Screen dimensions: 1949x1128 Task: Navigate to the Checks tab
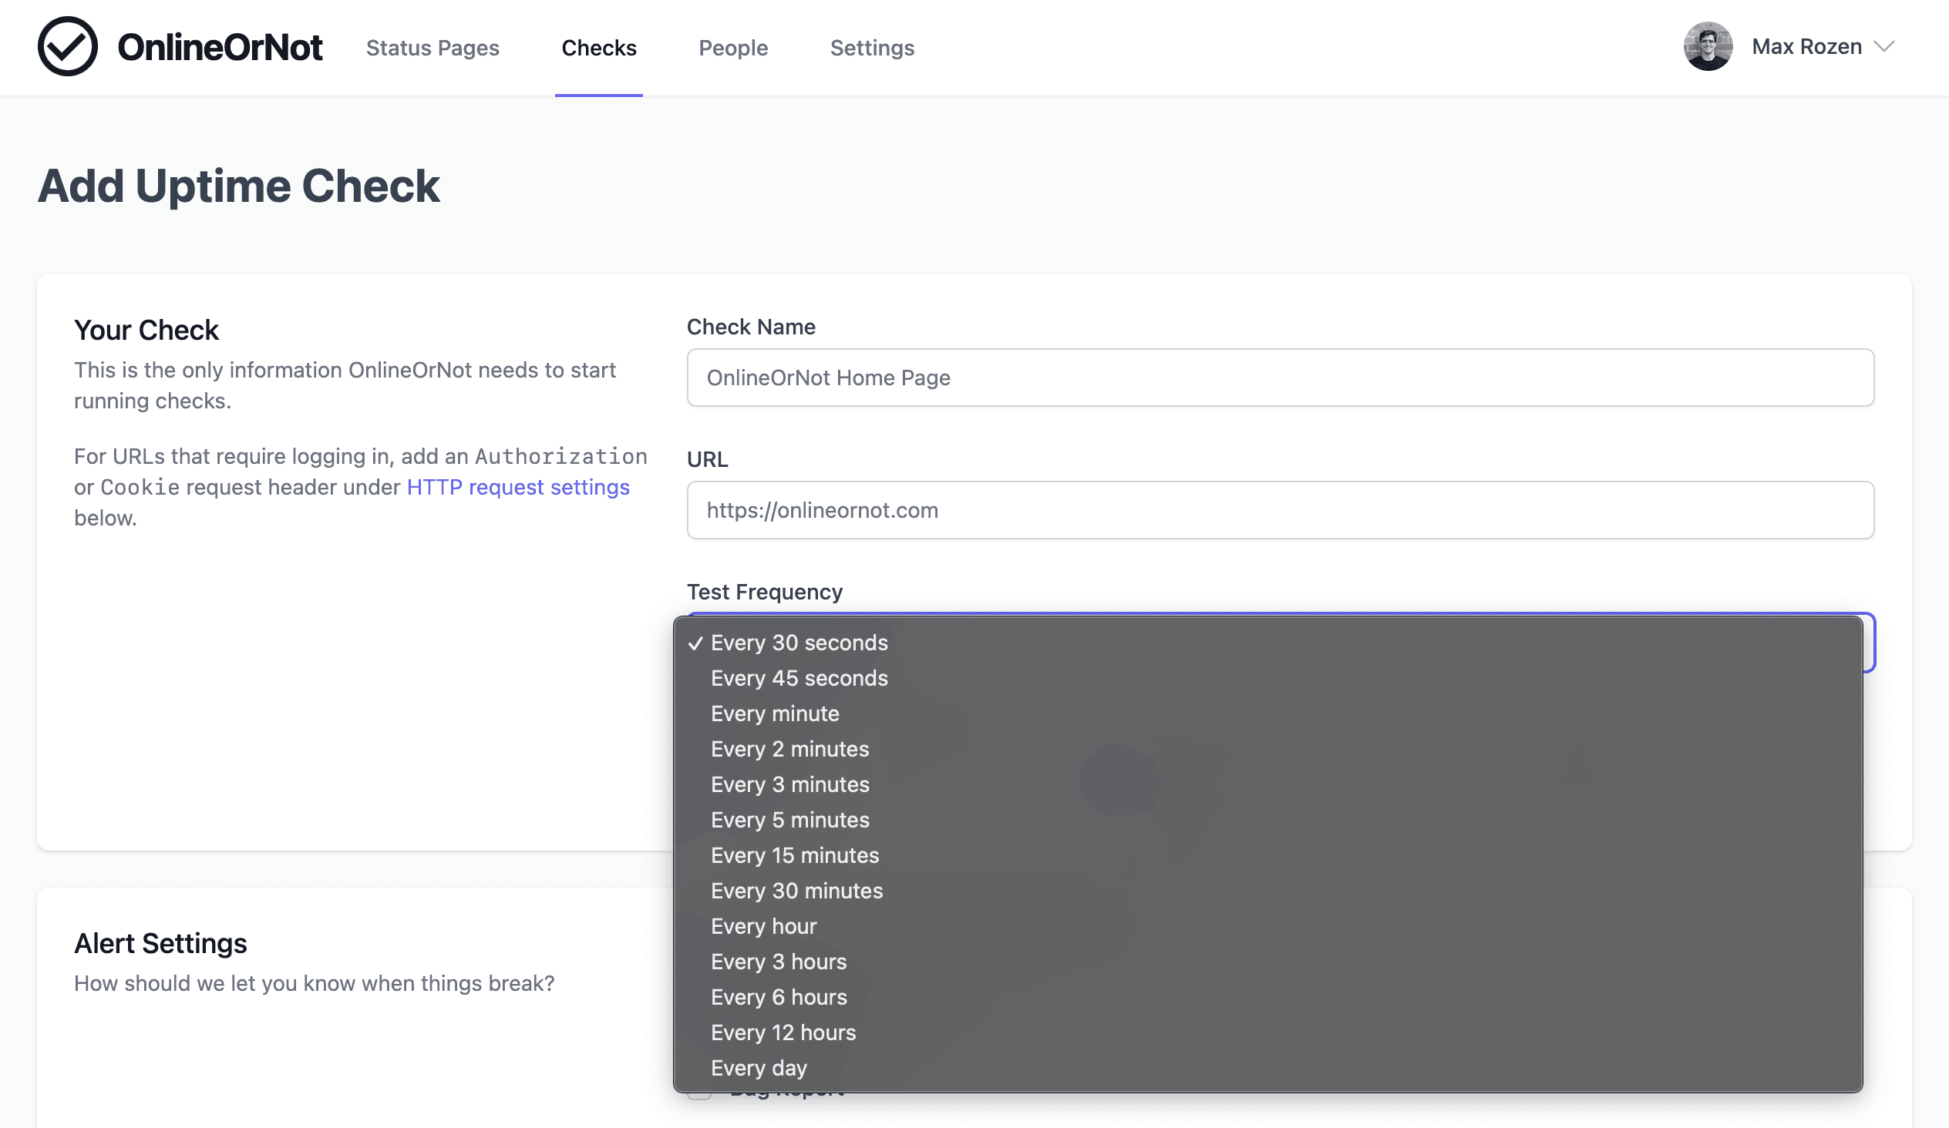tap(599, 47)
